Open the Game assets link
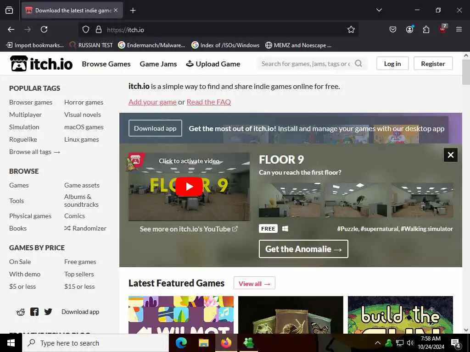 [82, 185]
